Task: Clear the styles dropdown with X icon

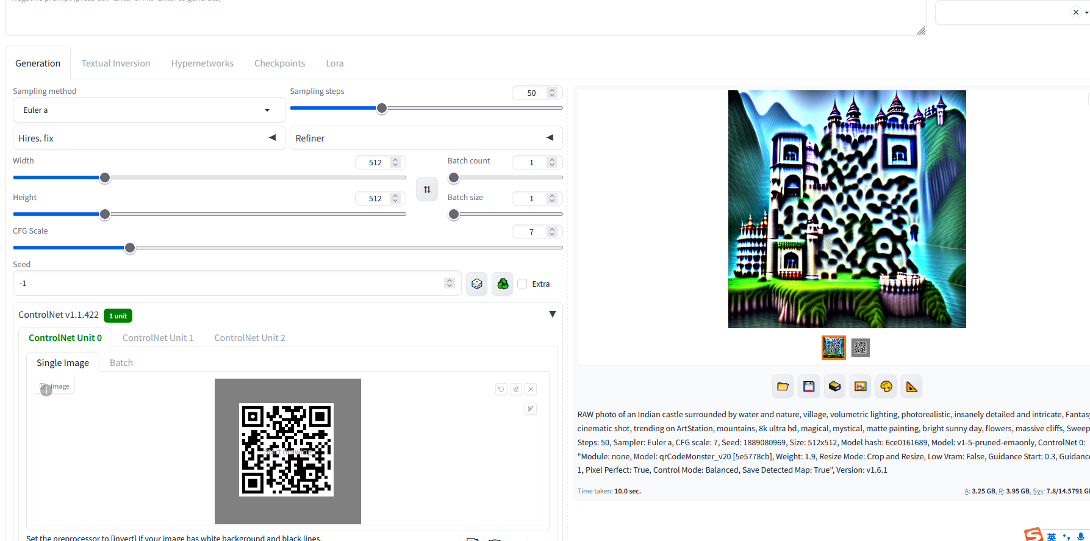Action: [x=1076, y=12]
